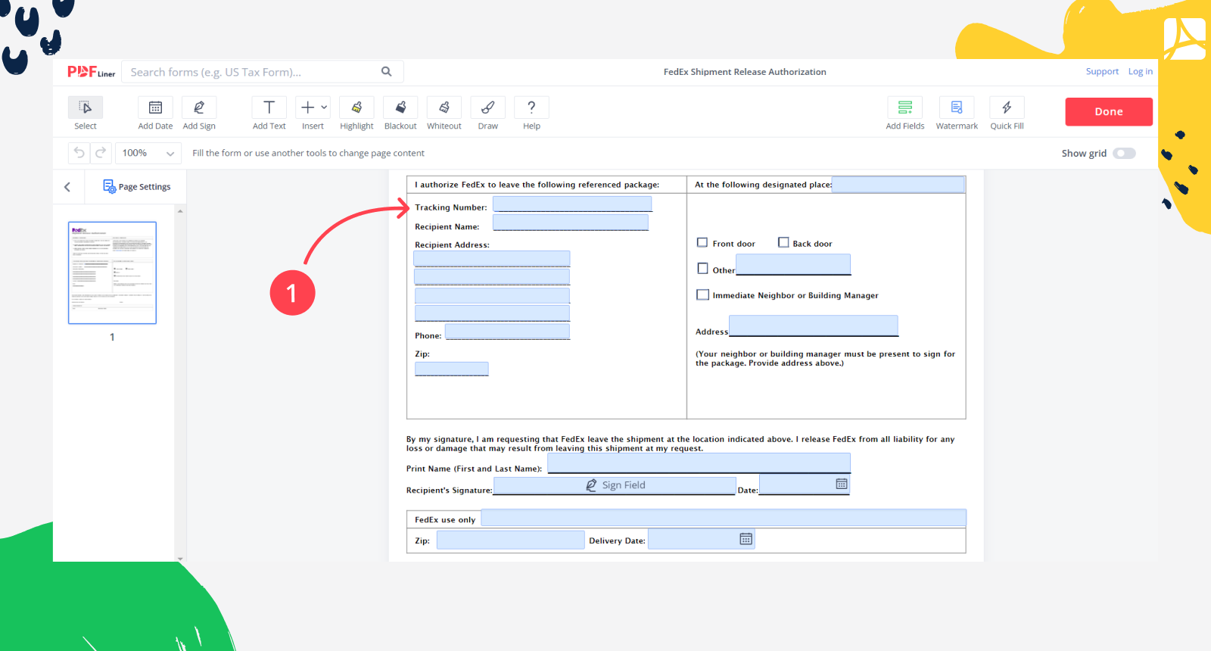The image size is (1211, 651).
Task: Follow the Log in link
Action: [x=1140, y=72]
